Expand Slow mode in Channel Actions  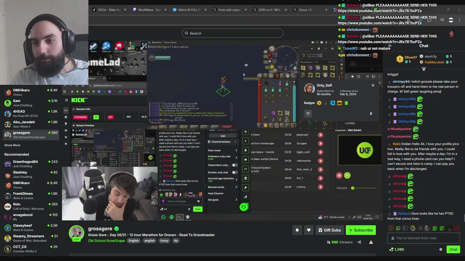tap(223, 150)
